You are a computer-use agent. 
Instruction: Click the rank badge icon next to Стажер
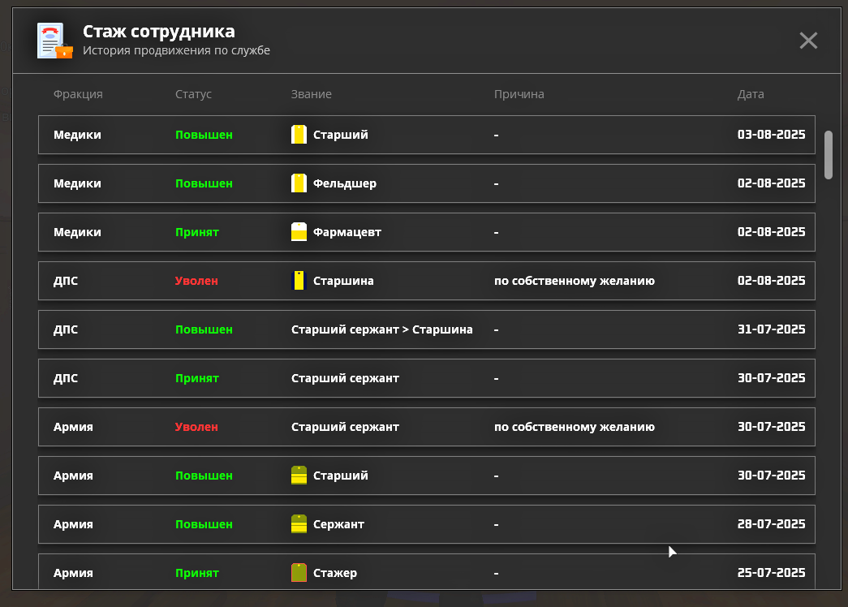point(299,572)
